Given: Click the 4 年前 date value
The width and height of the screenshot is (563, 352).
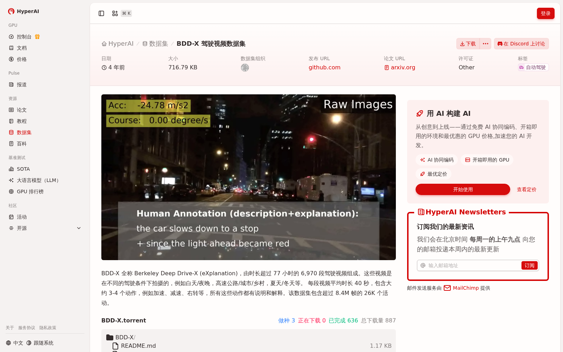Looking at the screenshot, I should click(113, 67).
